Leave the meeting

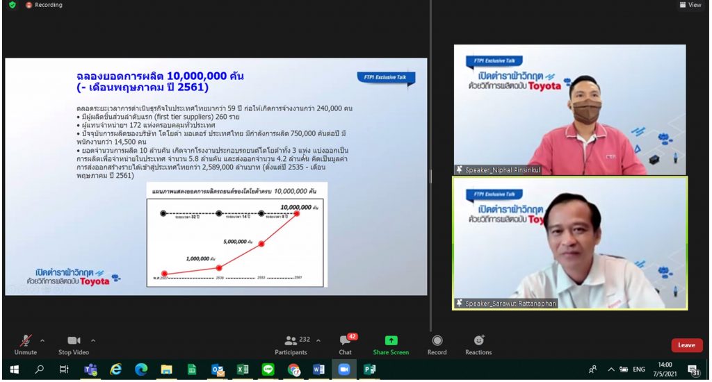[x=686, y=345]
